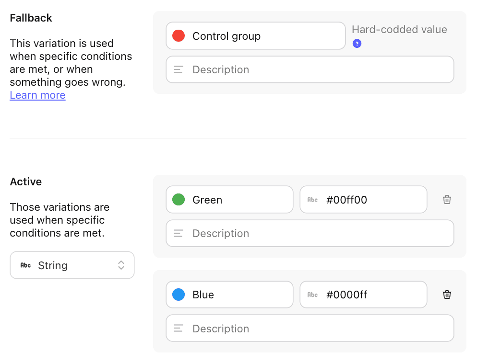Click the String dropdown chevron arrows
The height and width of the screenshot is (363, 477).
coord(121,265)
